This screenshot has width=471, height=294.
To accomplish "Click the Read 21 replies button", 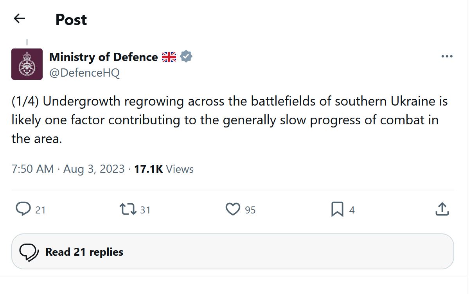I will (233, 252).
